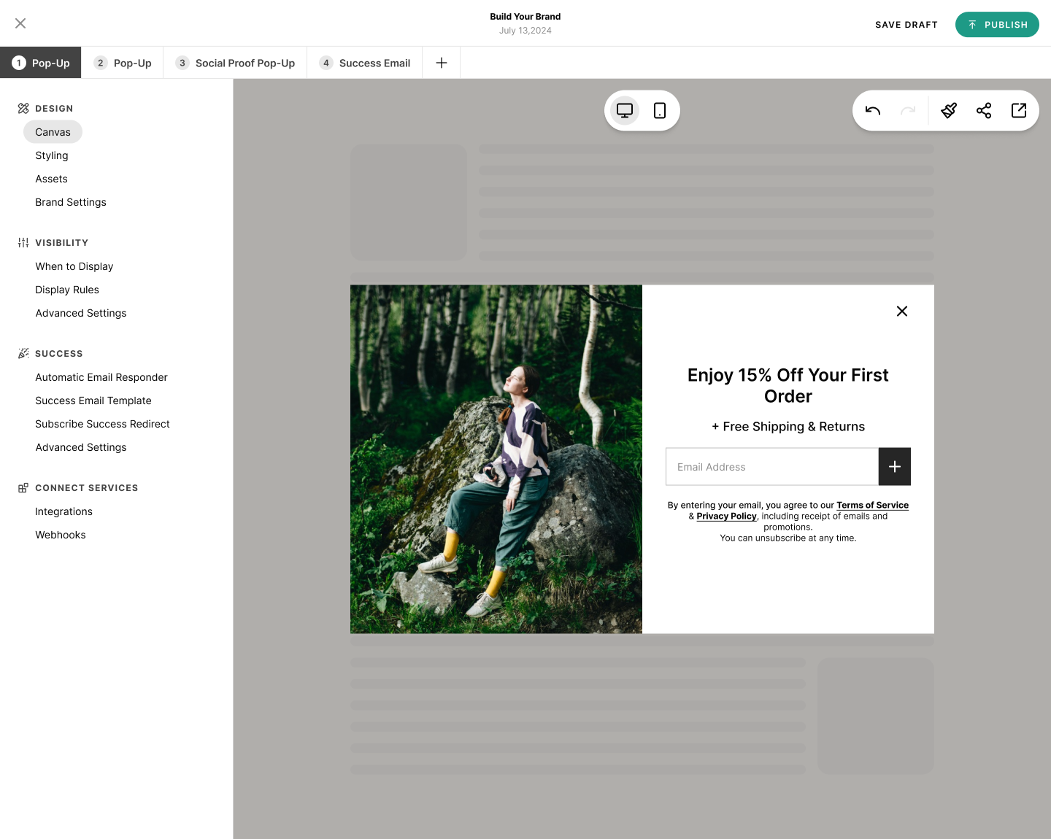Click the share icon
Image resolution: width=1051 pixels, height=839 pixels.
pyautogui.click(x=984, y=111)
